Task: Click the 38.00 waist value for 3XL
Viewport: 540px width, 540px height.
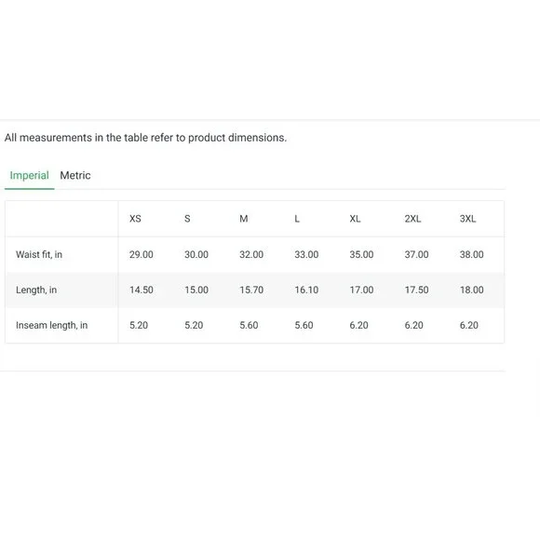Action: 471,254
